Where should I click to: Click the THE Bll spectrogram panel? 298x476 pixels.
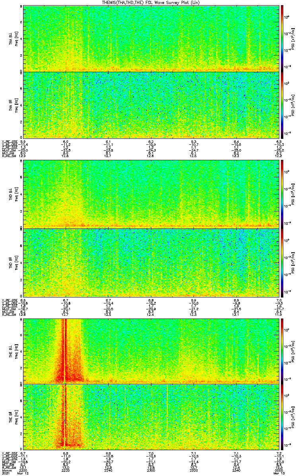click(x=151, y=417)
